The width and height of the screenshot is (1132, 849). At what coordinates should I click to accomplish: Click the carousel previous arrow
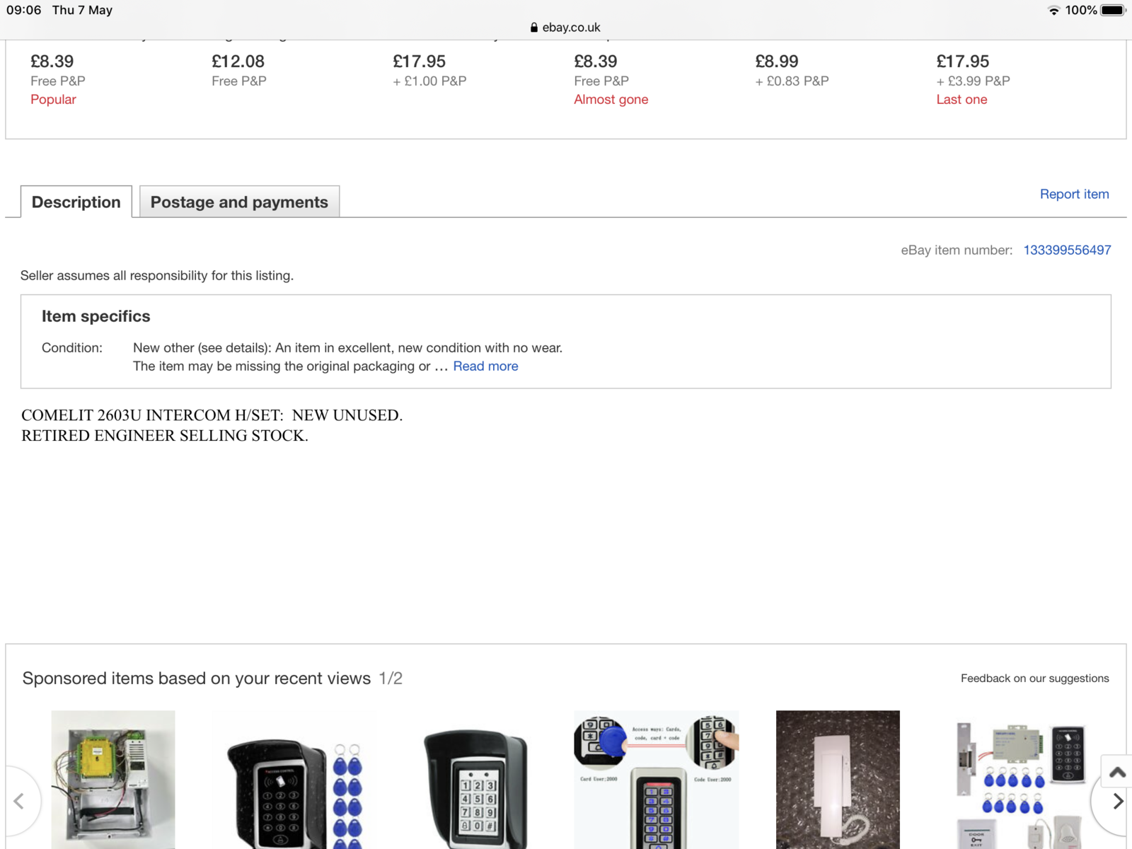tap(19, 801)
